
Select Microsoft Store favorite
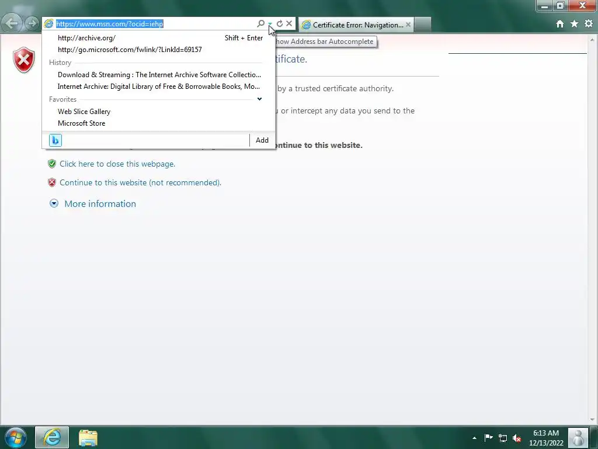[159, 123]
